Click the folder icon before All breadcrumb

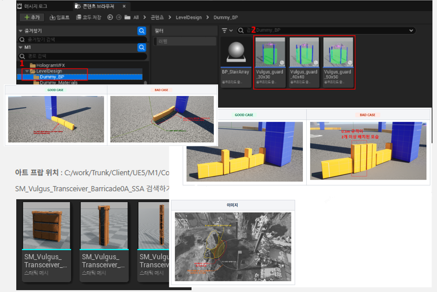127,17
